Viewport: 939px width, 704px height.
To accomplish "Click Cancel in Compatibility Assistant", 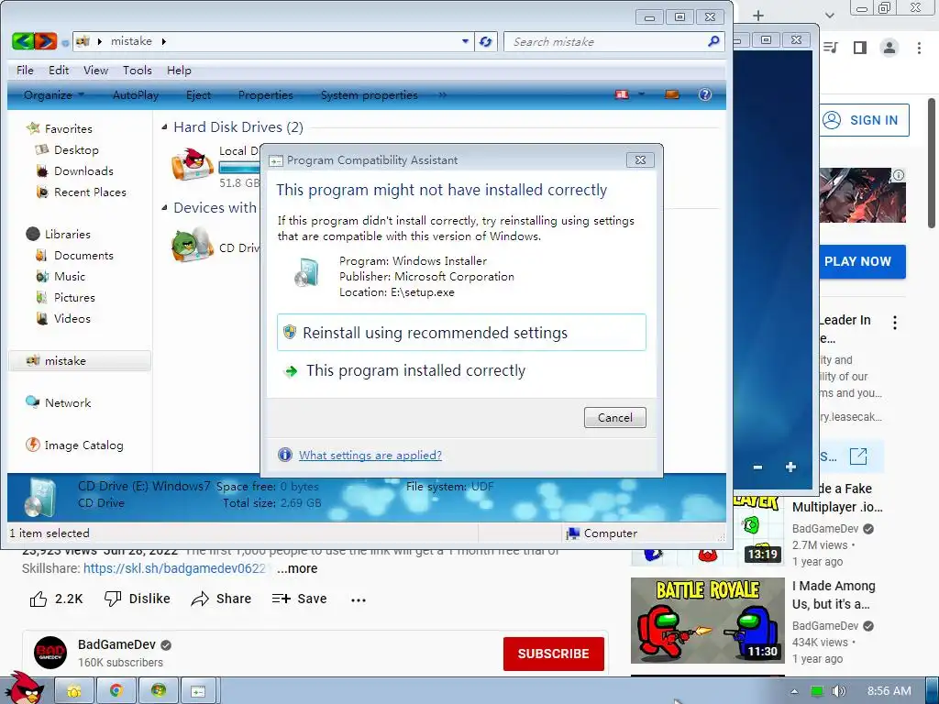I will click(x=615, y=417).
